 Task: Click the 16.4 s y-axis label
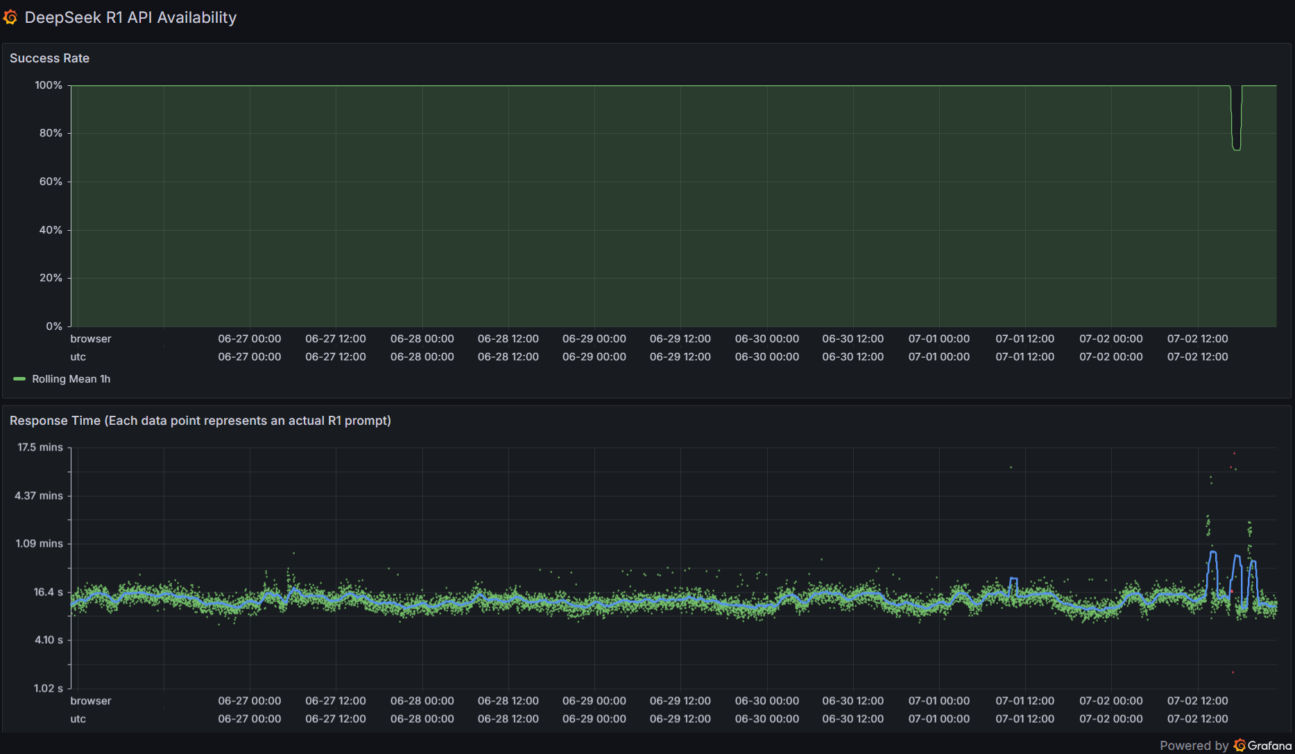49,593
